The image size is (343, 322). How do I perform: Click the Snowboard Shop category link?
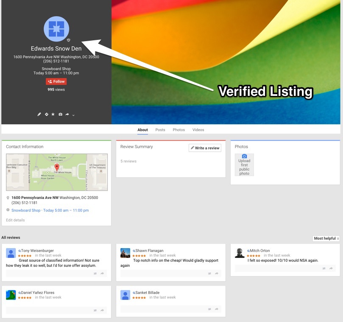click(x=25, y=210)
